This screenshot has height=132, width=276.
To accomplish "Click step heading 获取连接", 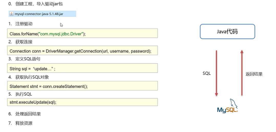I will click(24, 42).
